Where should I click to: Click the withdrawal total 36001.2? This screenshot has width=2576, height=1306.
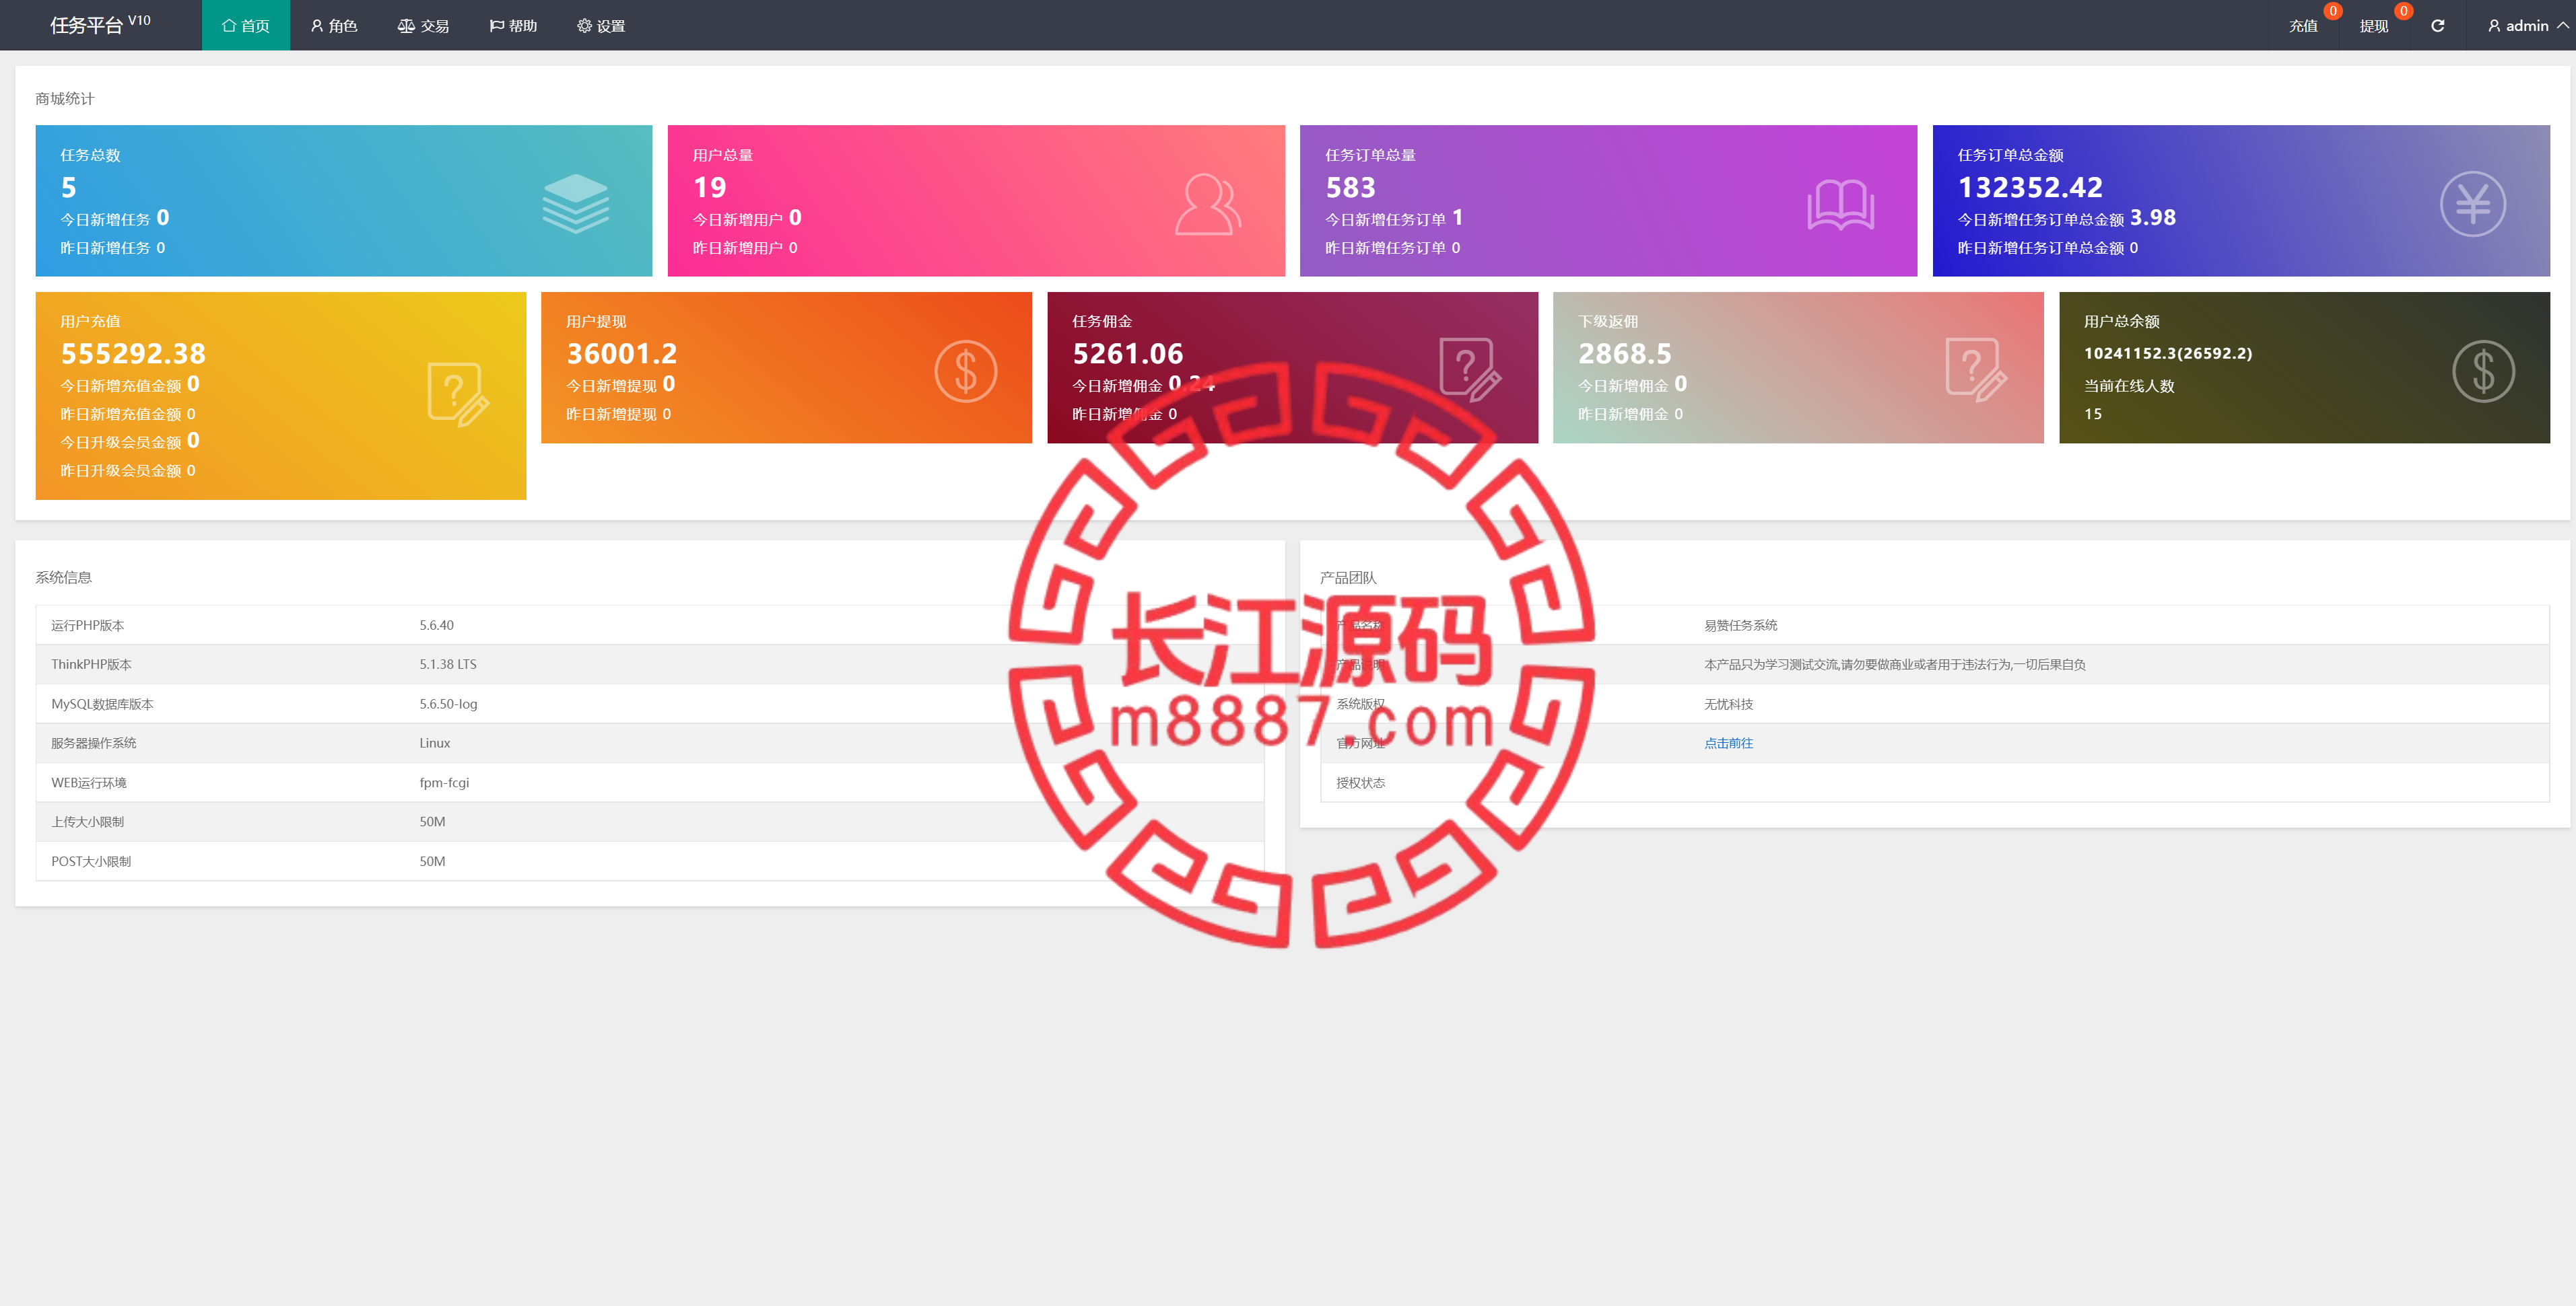coord(622,353)
